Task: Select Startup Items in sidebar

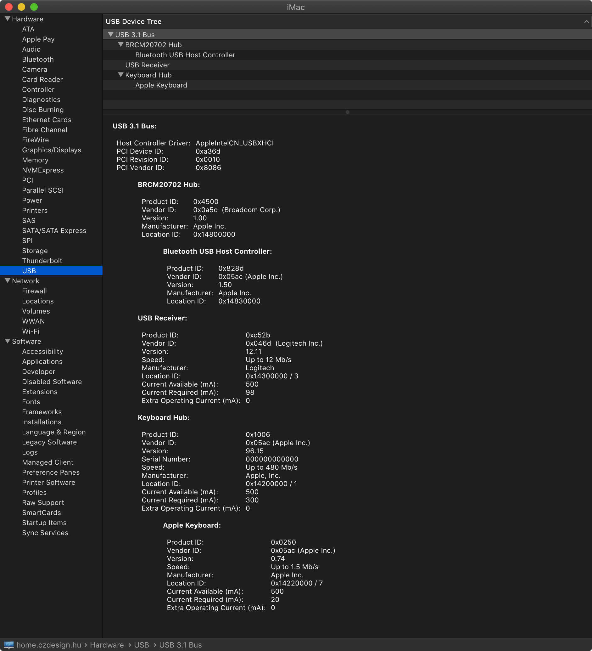Action: coord(44,523)
